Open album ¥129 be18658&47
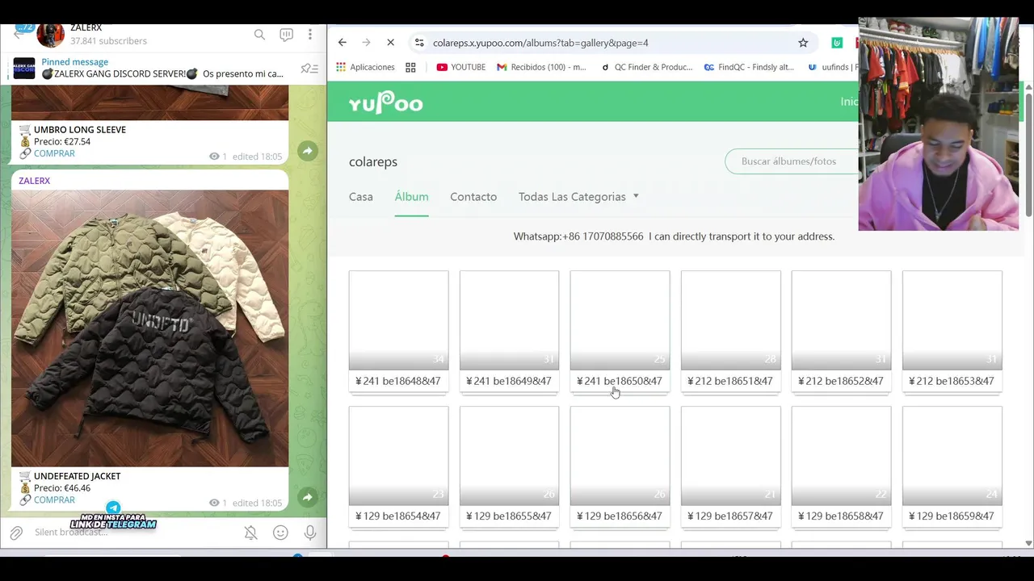This screenshot has height=581, width=1034. (x=841, y=466)
